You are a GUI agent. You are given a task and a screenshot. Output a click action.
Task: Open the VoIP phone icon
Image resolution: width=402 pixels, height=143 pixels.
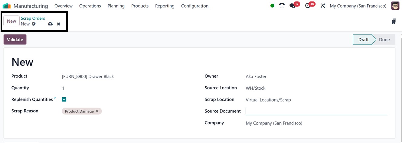pos(282,6)
